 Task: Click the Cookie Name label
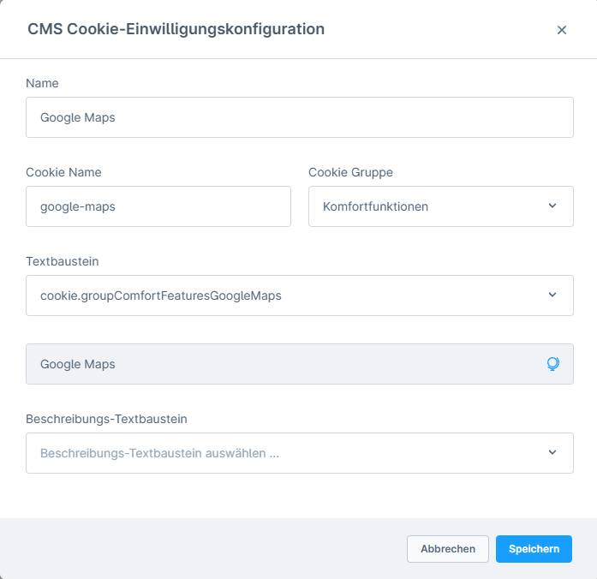click(x=63, y=172)
